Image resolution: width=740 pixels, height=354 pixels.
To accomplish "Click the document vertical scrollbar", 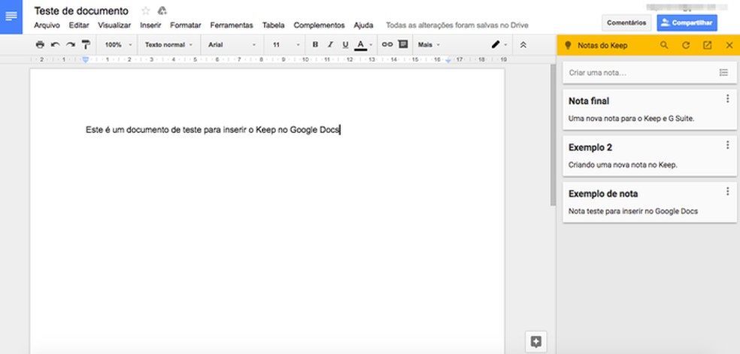I will pos(553,135).
